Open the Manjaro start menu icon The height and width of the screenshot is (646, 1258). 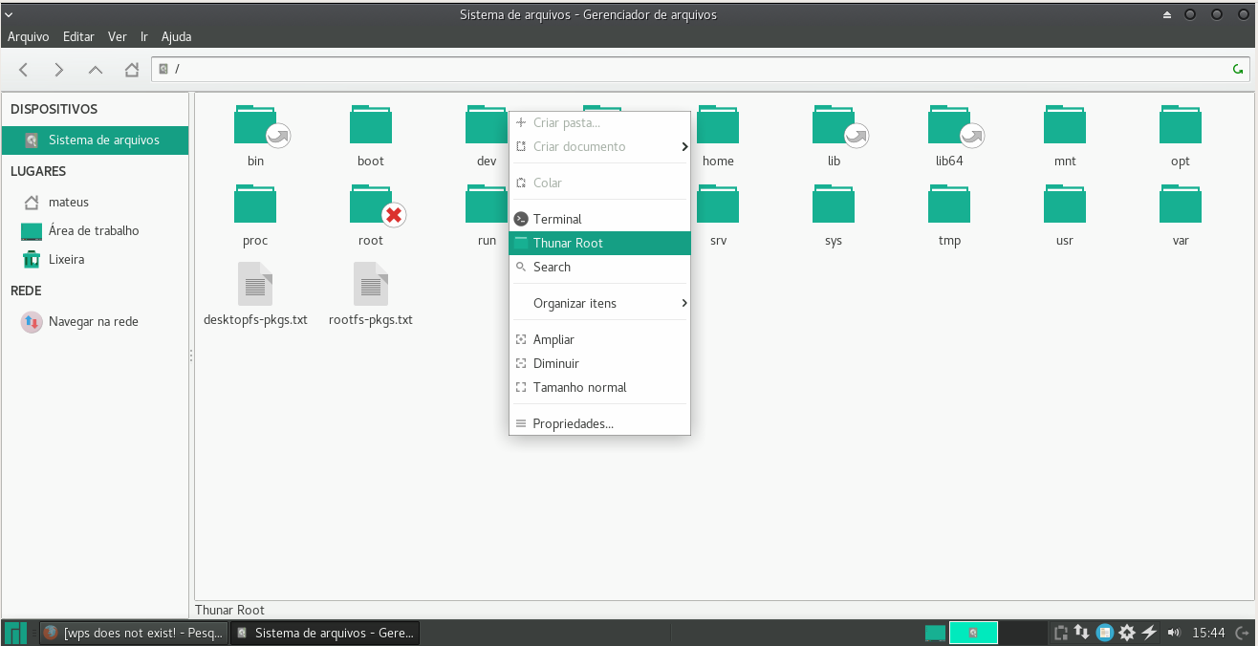pos(15,633)
